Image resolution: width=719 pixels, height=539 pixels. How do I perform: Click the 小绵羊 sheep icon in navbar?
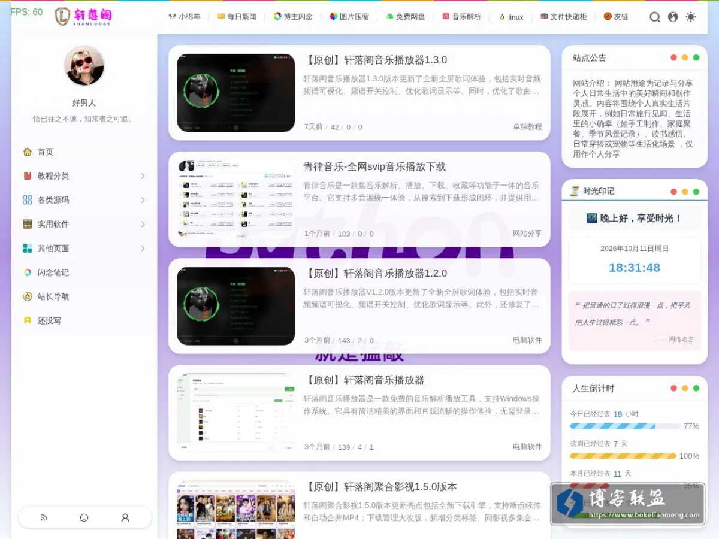pos(172,17)
